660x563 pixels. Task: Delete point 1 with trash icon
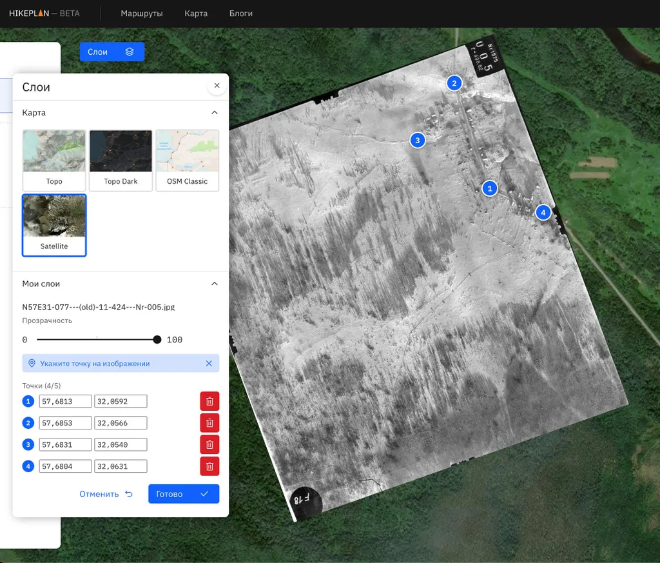(x=209, y=401)
